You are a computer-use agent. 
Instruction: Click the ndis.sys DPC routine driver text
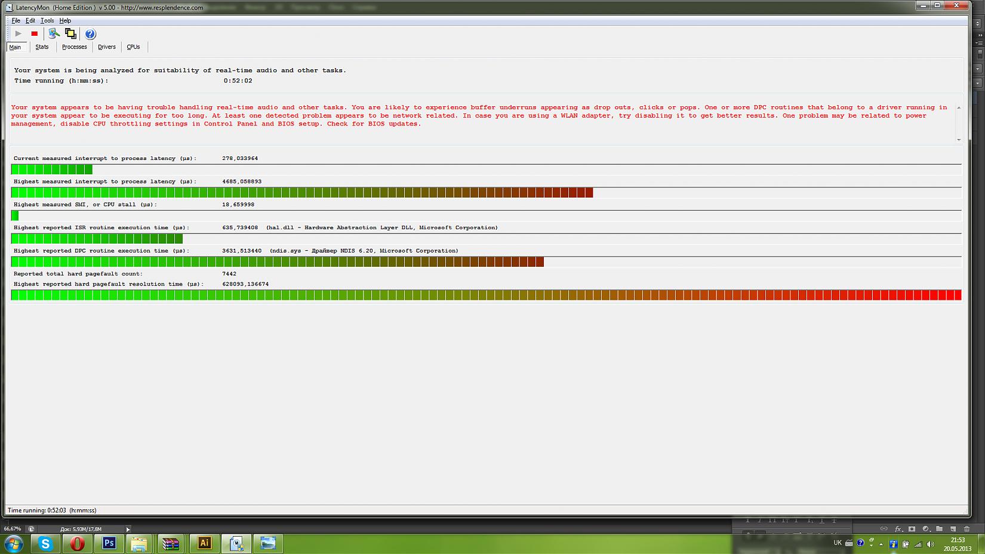[364, 251]
